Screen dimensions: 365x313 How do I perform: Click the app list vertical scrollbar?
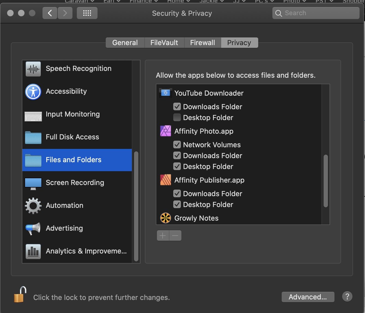[326, 181]
